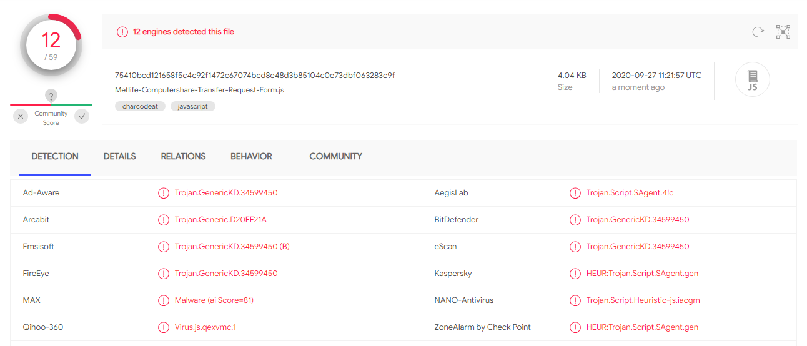Vote file as harmless with checkmark icon
Image resolution: width=807 pixels, height=346 pixels.
82,116
